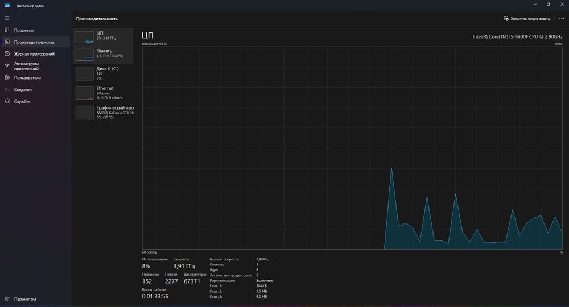Select the Журнал приложений history icon
This screenshot has height=307, width=569.
[x=7, y=53]
